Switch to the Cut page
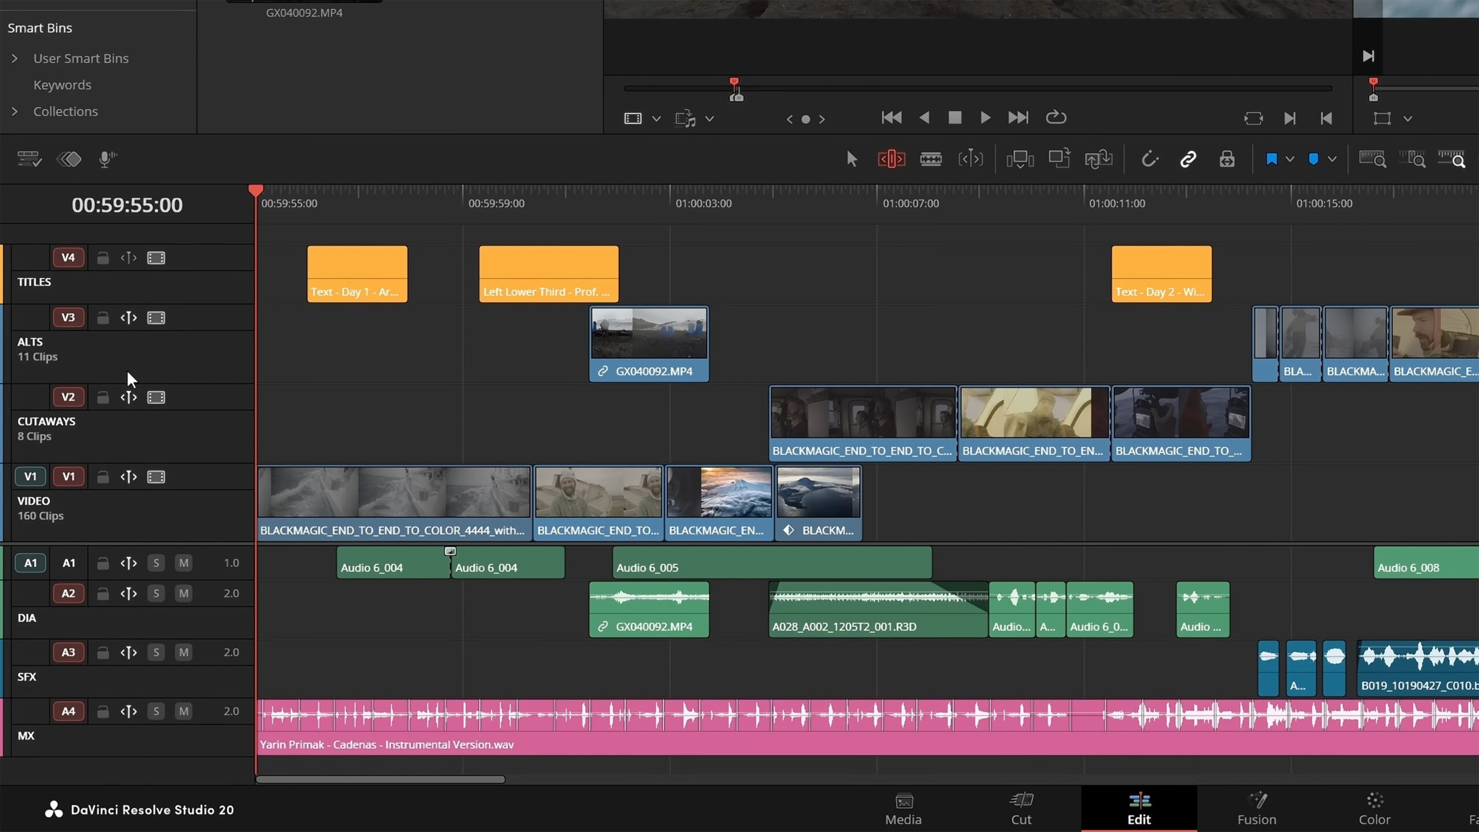The width and height of the screenshot is (1479, 832). (1021, 809)
